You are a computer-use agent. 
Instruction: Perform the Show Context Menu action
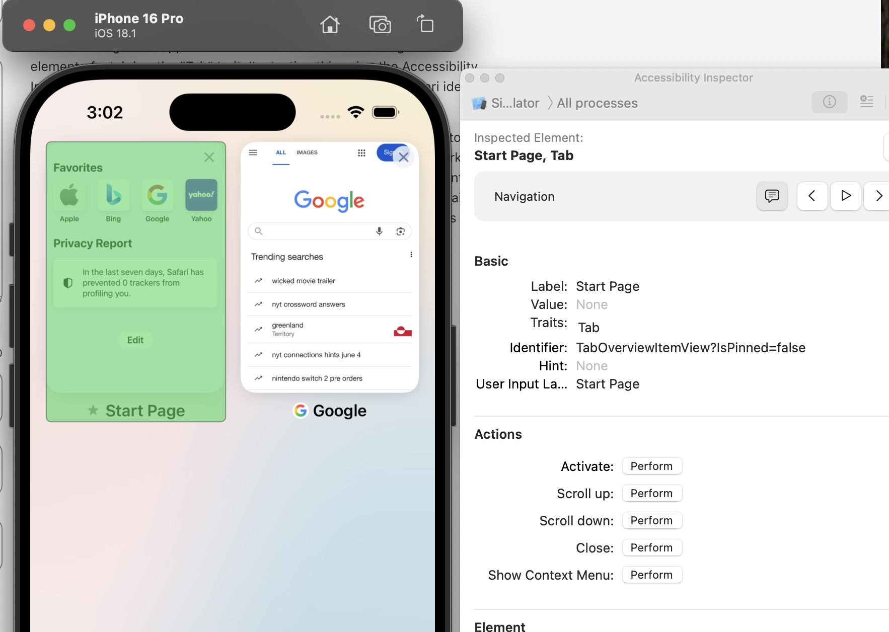coord(652,575)
